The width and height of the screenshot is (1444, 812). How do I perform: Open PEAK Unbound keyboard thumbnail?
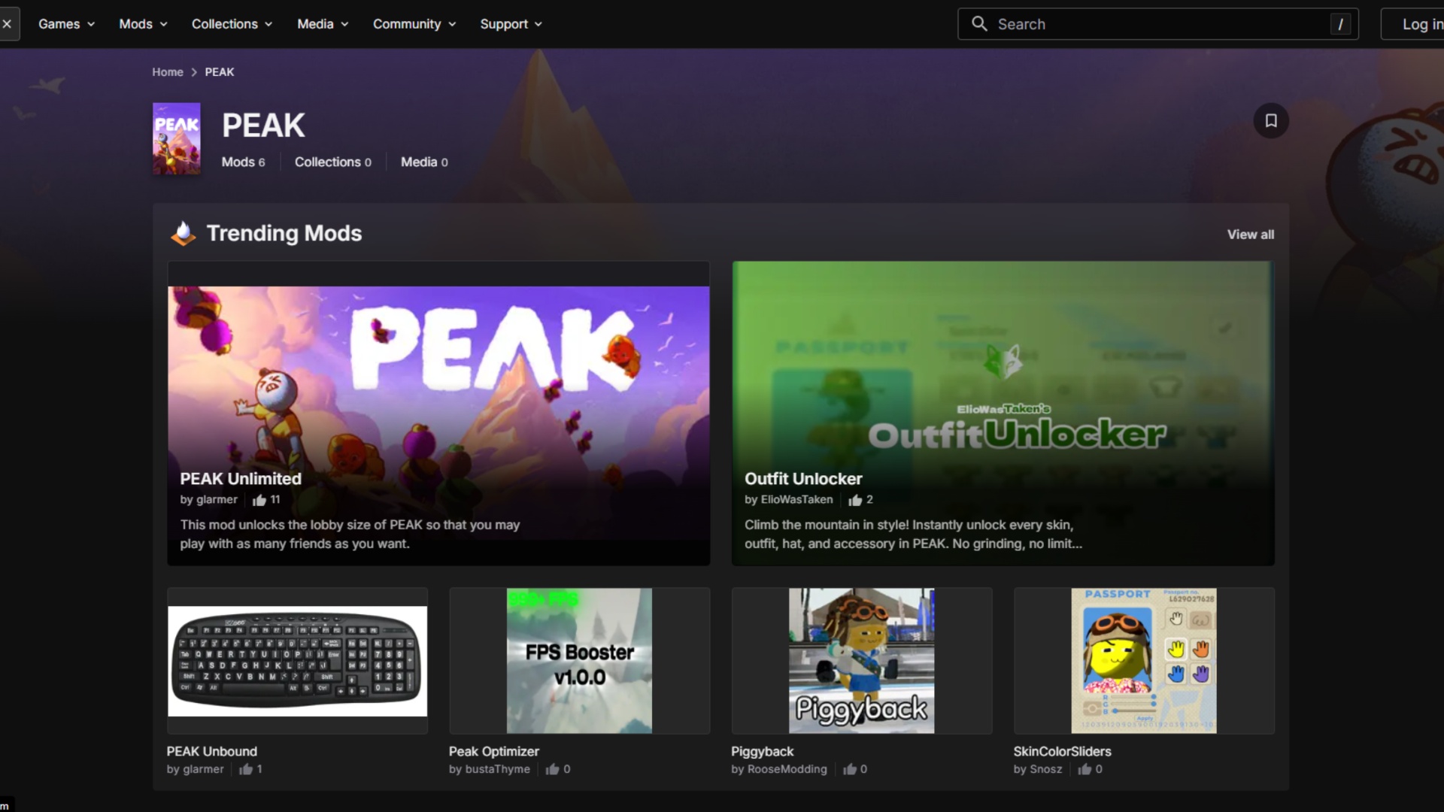coord(298,661)
